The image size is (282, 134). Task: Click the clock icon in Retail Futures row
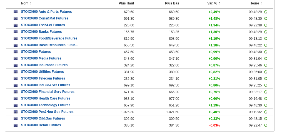(x=266, y=125)
